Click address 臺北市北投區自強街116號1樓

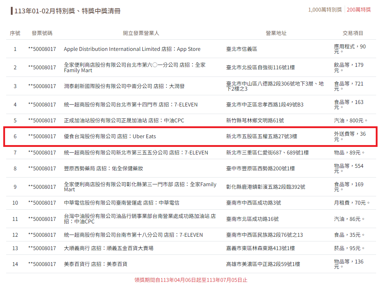[x=260, y=67]
